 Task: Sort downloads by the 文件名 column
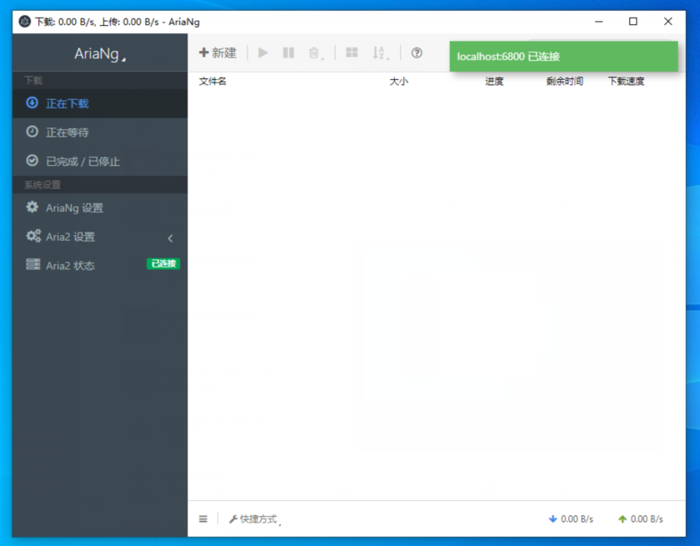[x=210, y=81]
